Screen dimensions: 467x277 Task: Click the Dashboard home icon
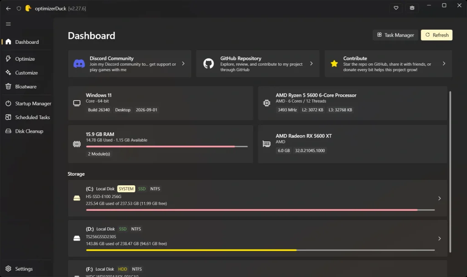pos(8,42)
